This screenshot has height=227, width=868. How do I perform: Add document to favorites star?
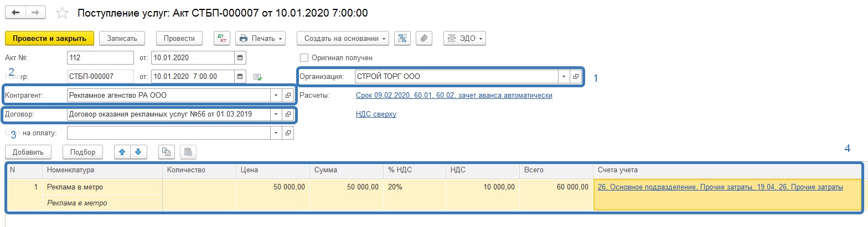click(x=63, y=13)
